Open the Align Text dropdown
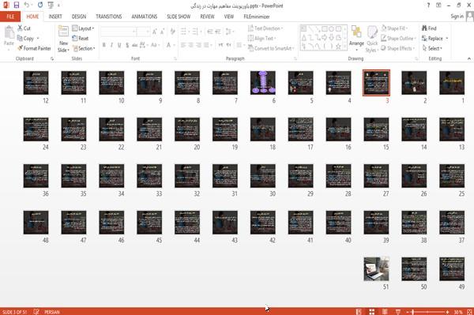Image resolution: width=474 pixels, height=315 pixels. [x=261, y=39]
